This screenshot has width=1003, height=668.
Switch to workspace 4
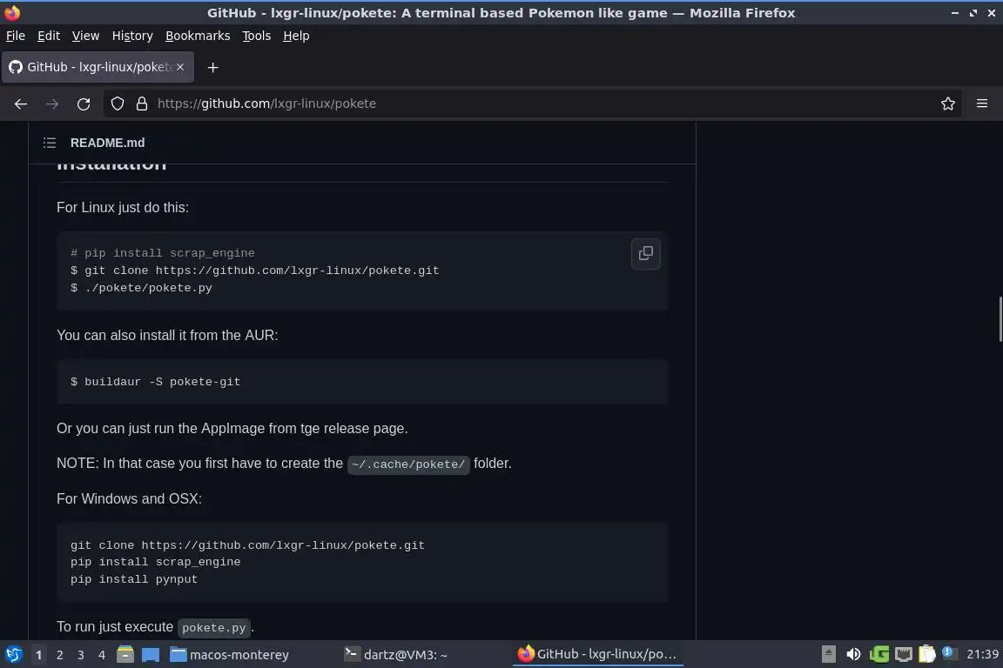coord(102,655)
